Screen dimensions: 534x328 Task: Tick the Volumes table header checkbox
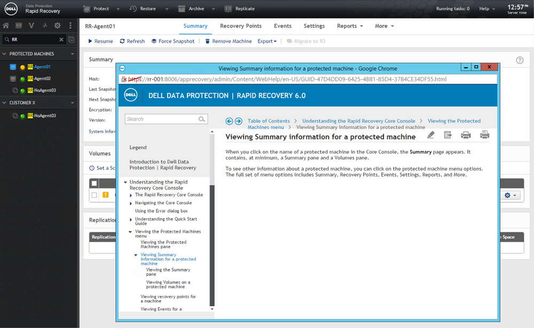[95, 183]
